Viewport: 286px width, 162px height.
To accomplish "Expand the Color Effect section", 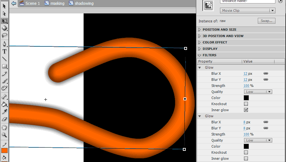I will (x=199, y=42).
